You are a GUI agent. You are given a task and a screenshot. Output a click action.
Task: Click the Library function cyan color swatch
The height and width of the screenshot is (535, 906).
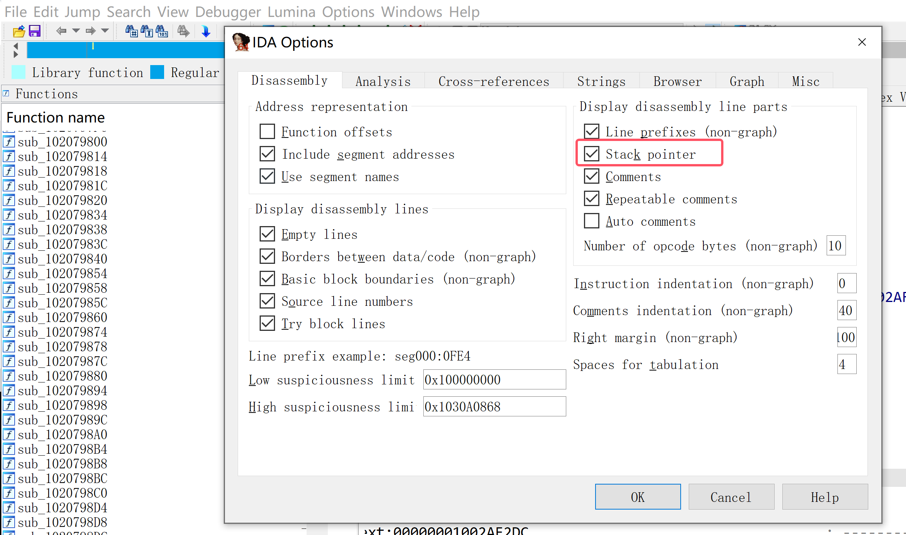click(x=18, y=72)
